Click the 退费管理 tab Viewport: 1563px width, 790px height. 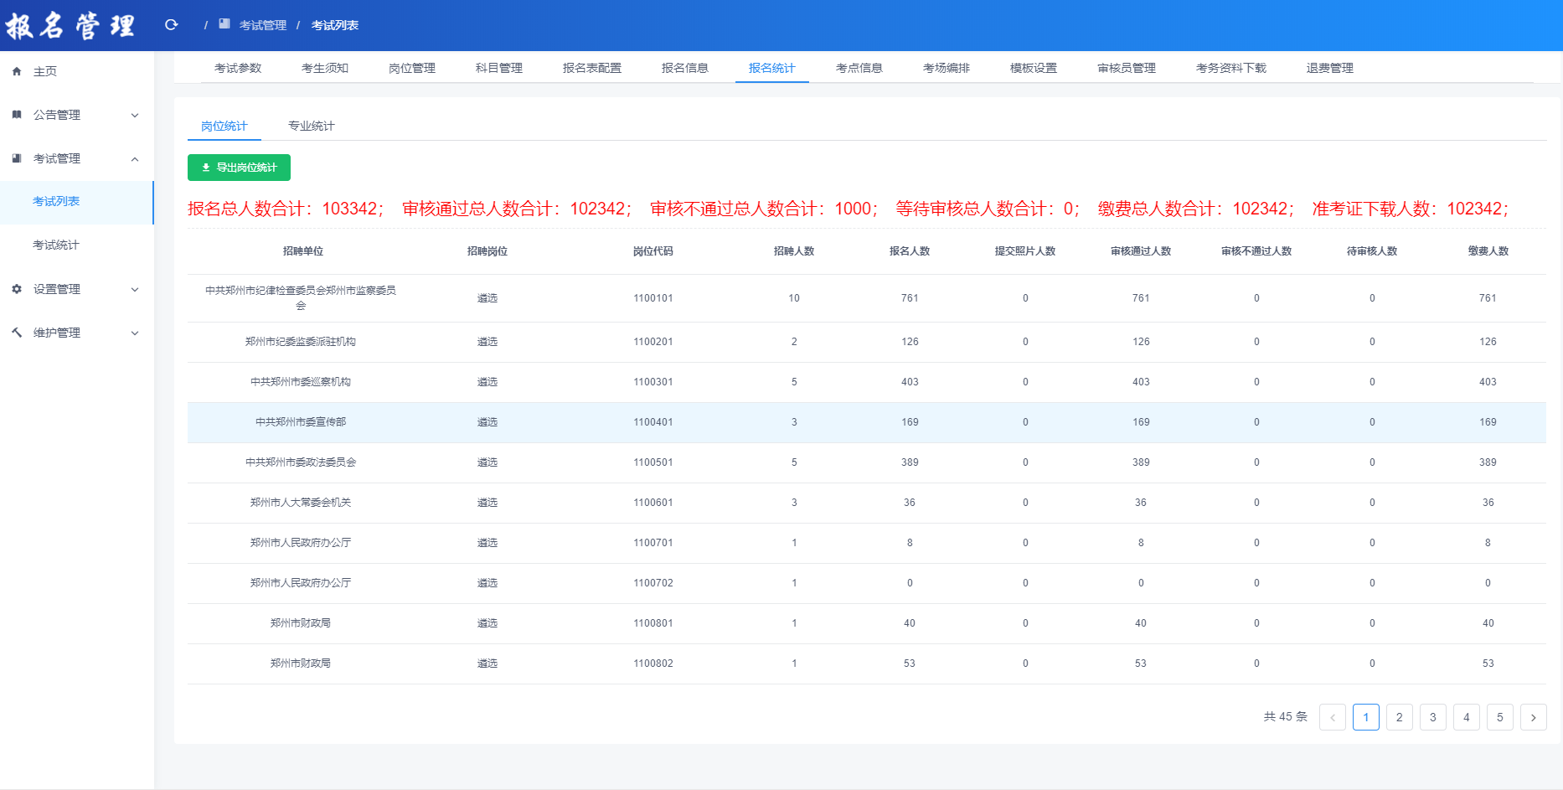1329,68
